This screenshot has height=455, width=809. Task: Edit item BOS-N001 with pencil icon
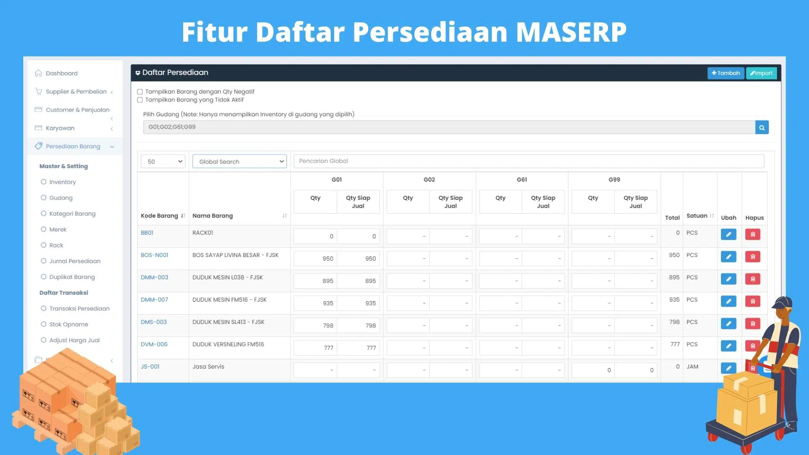pos(729,257)
